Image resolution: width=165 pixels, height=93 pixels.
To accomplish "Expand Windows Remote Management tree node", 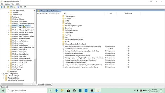I will [9, 61].
